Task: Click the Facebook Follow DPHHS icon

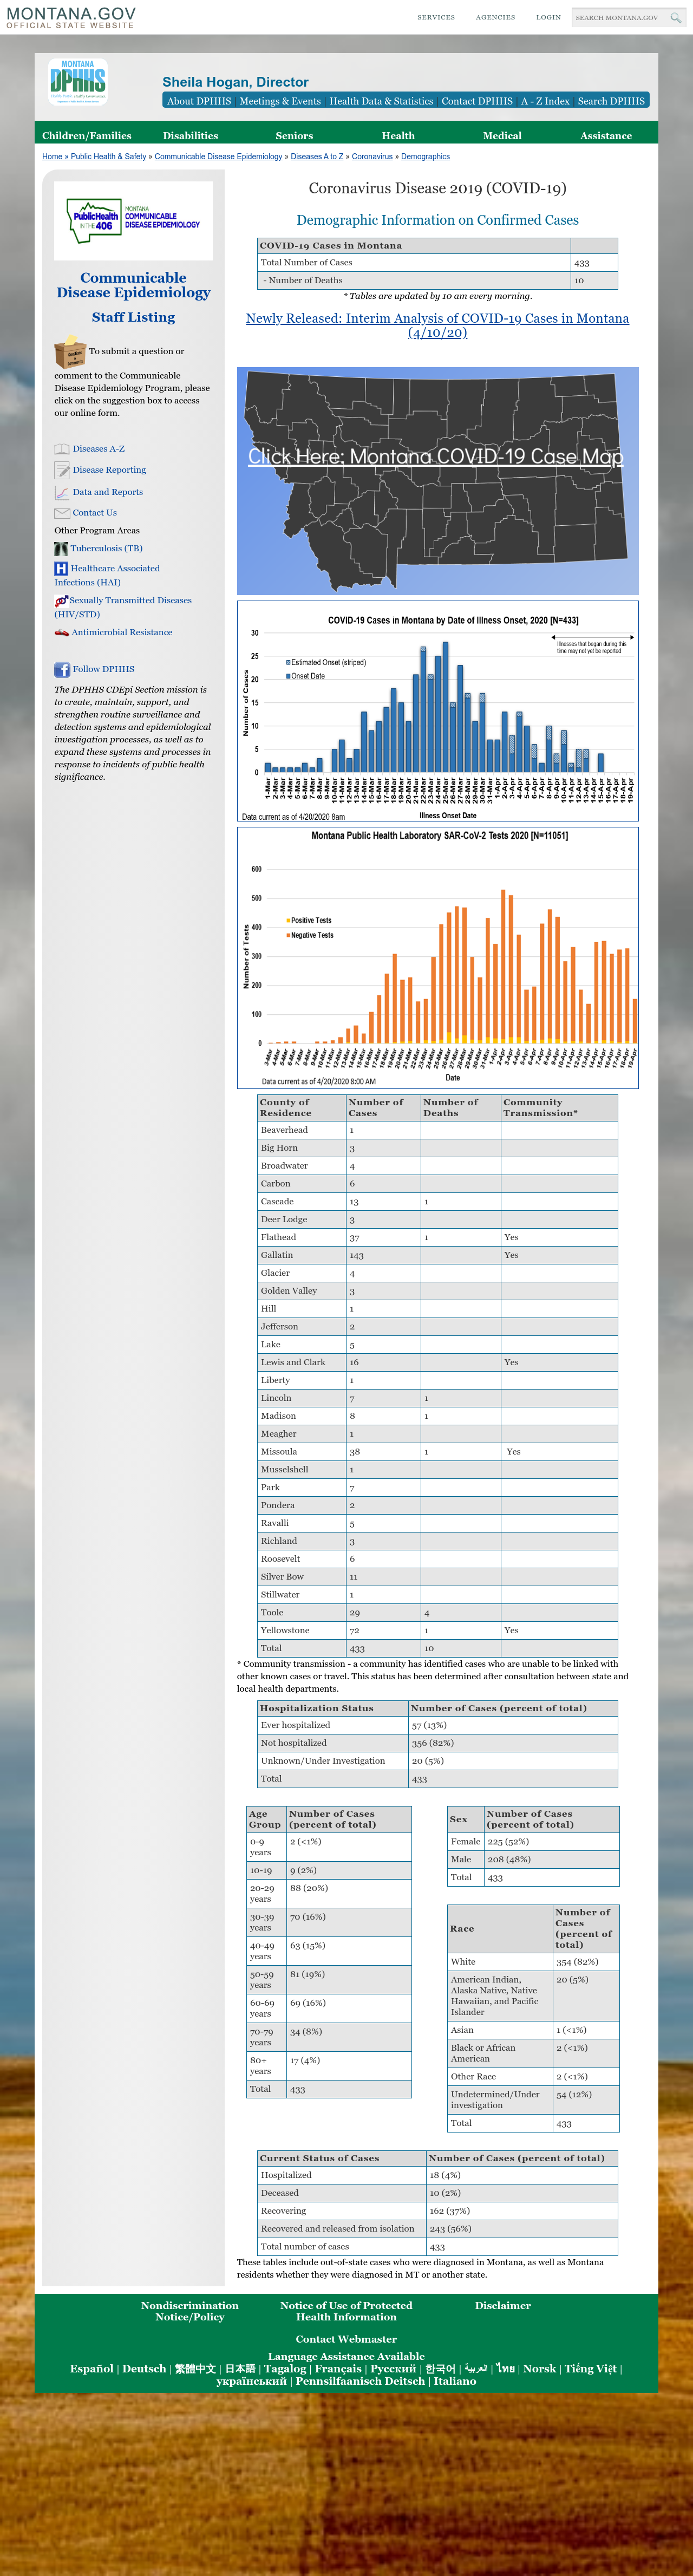Action: pyautogui.click(x=62, y=670)
